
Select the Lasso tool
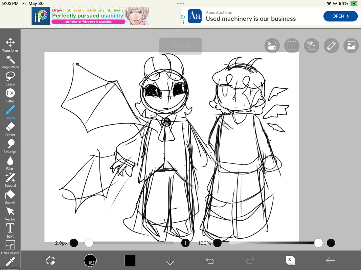click(10, 79)
